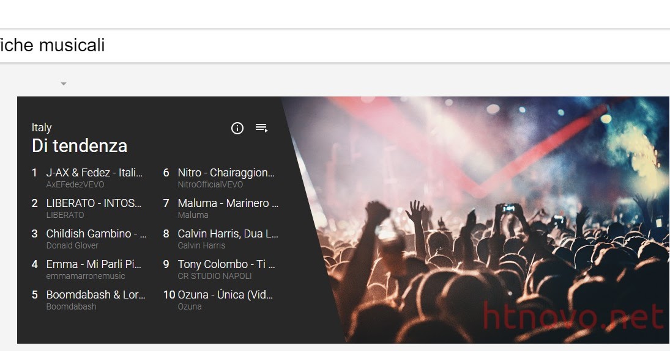670x351 pixels.
Task: Open track 10 Ozuna - Única (Vid...
Action: [x=225, y=295]
